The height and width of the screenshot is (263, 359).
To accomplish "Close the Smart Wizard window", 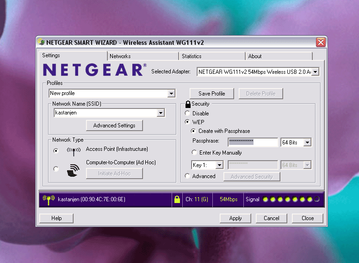I will click(321, 42).
